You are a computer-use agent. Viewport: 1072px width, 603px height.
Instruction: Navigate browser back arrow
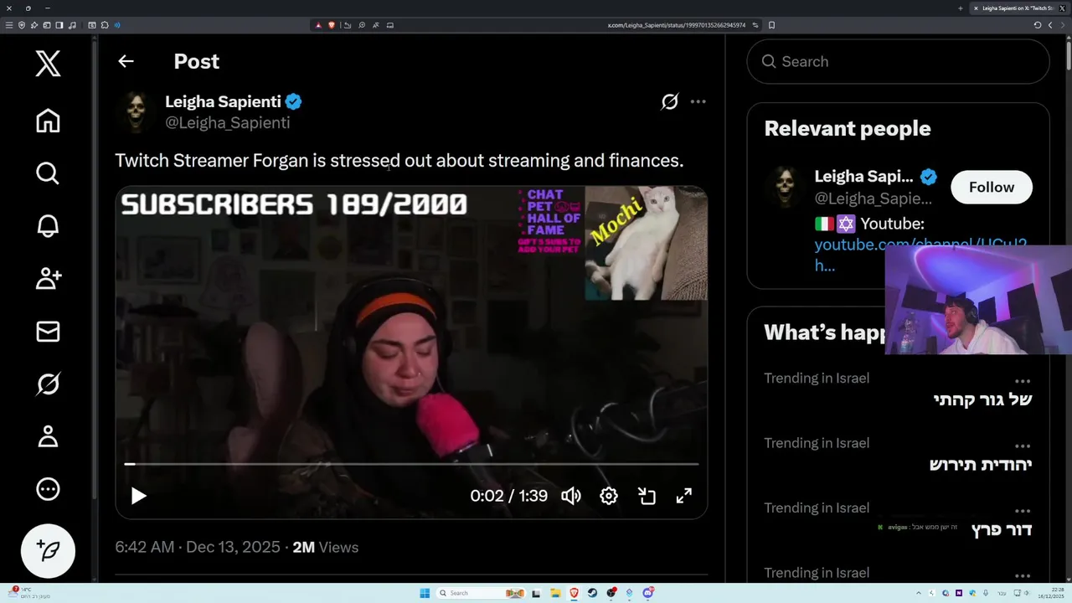click(x=1050, y=25)
